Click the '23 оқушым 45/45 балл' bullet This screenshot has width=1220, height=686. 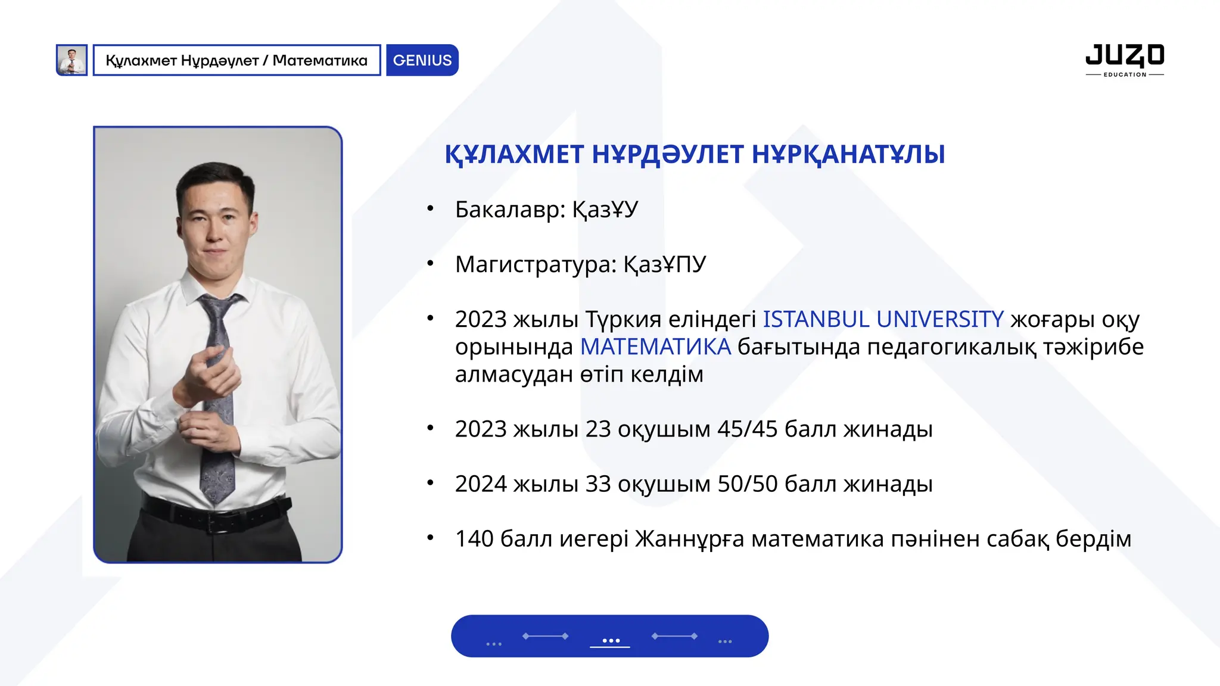(693, 429)
